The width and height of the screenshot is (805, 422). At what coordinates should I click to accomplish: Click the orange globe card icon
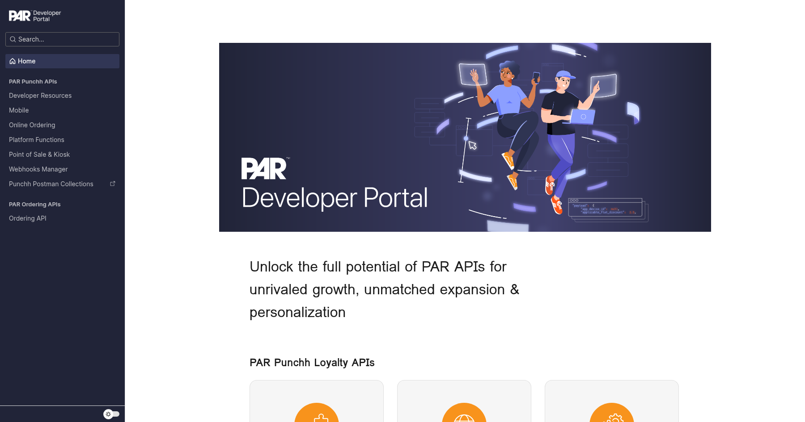(464, 413)
